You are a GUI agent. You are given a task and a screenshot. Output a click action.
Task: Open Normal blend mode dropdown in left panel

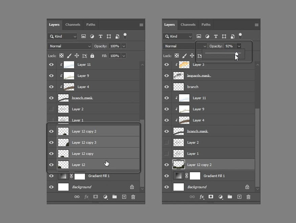pyautogui.click(x=70, y=46)
